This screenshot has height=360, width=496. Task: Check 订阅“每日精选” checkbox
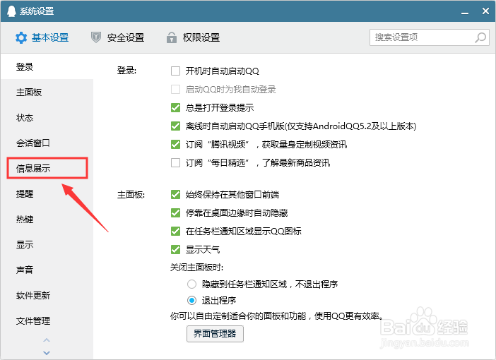click(x=175, y=162)
